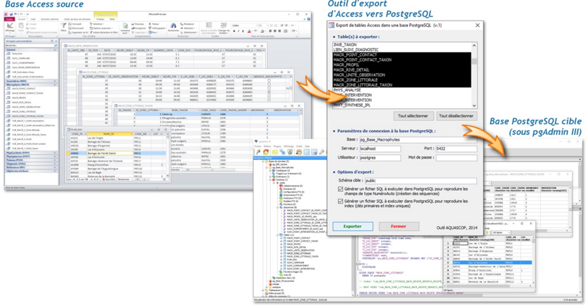Click pgAdmin SQL query magnifier icon
The height and width of the screenshot is (307, 588).
[x=299, y=152]
